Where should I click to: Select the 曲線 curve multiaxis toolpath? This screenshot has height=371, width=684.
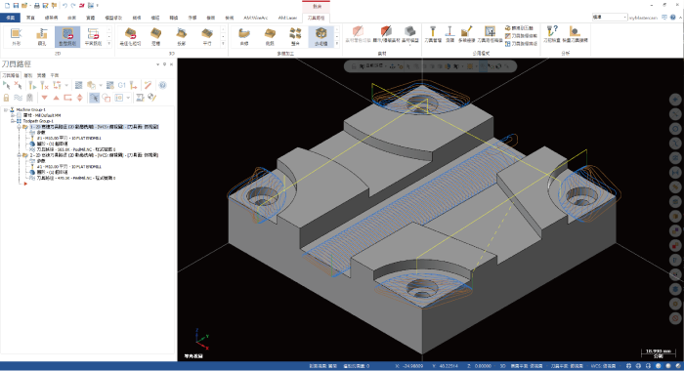(x=244, y=36)
